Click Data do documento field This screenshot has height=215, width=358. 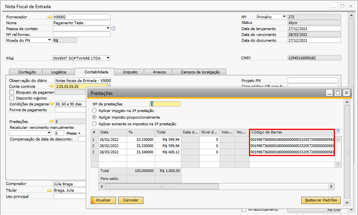314,40
